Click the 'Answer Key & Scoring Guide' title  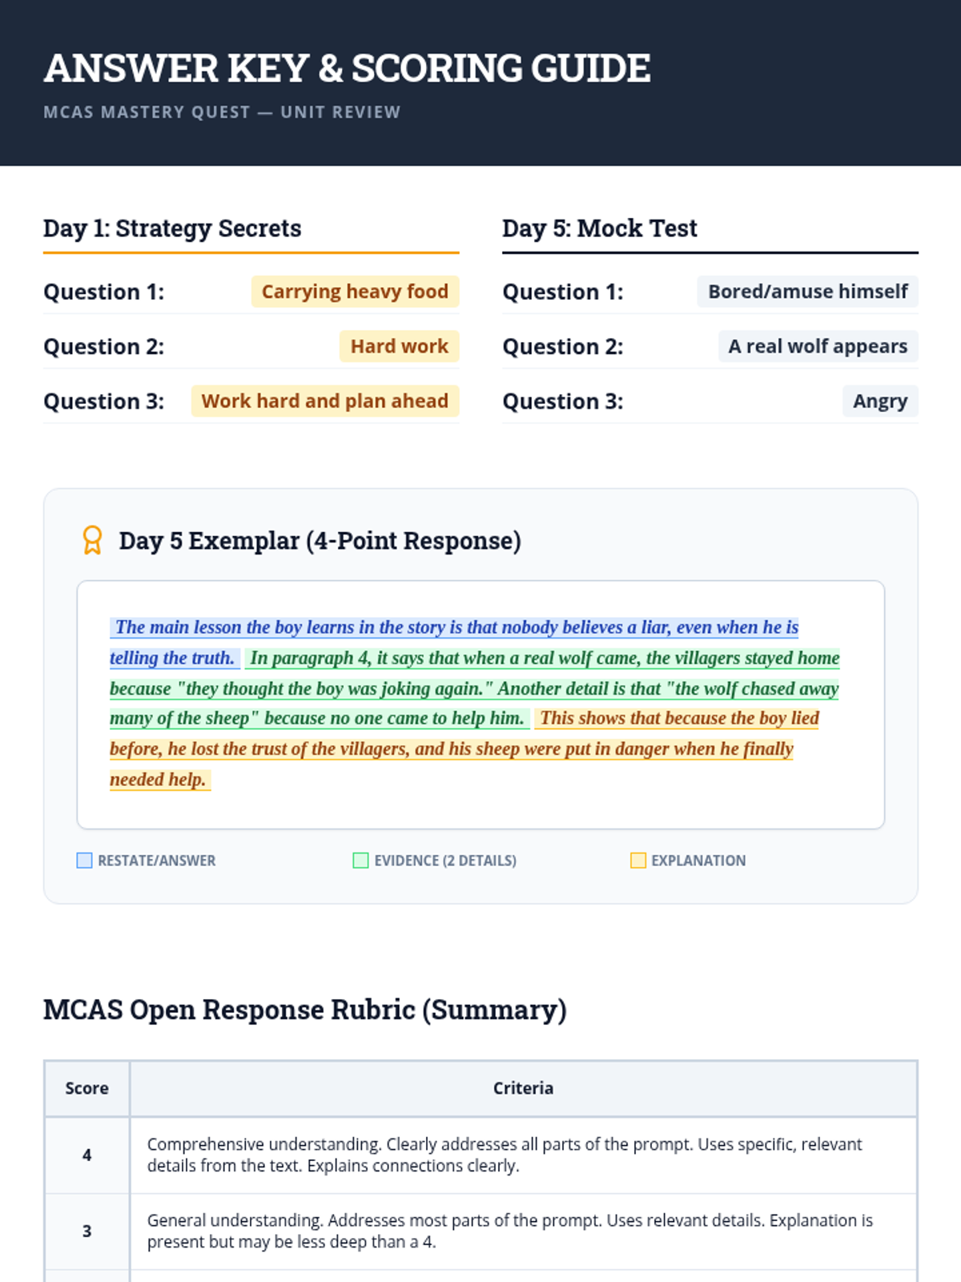coord(347,68)
